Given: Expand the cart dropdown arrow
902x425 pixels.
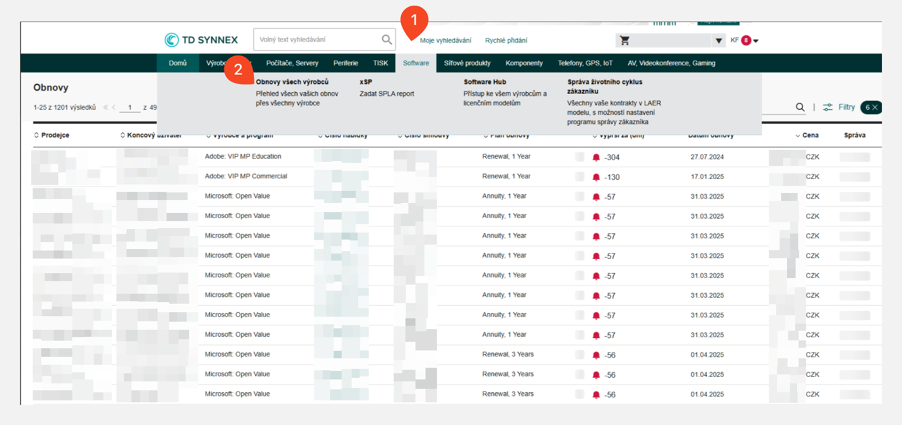Looking at the screenshot, I should tap(718, 41).
